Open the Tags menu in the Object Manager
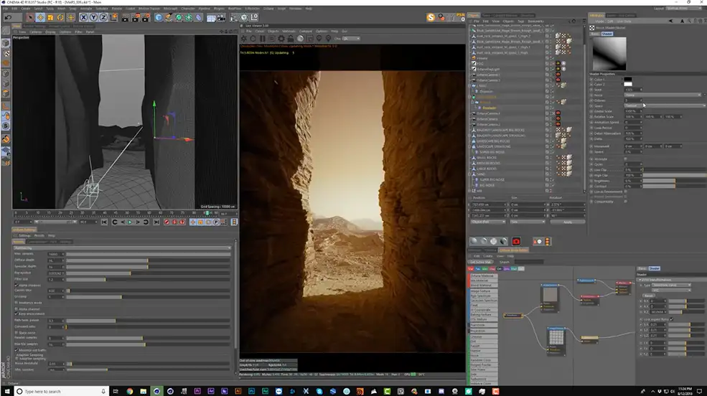707x396 pixels. click(521, 22)
